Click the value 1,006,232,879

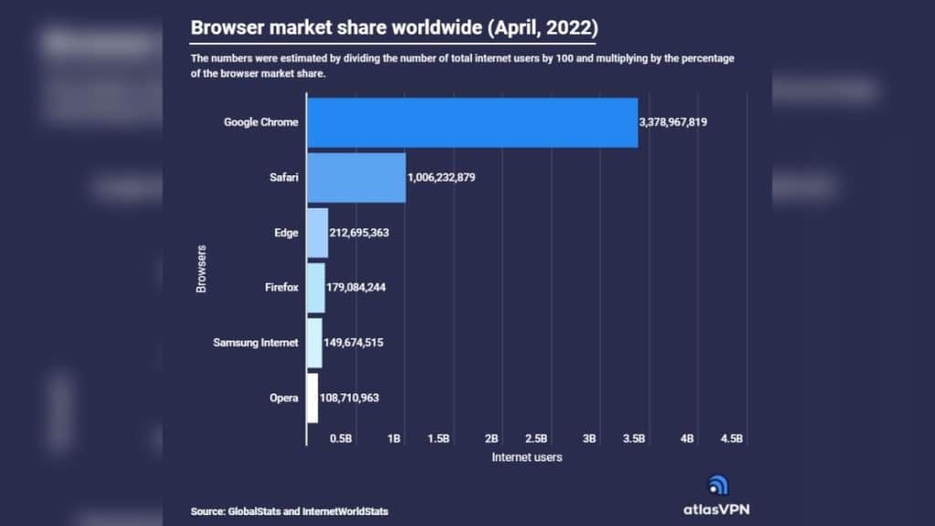[x=441, y=177]
